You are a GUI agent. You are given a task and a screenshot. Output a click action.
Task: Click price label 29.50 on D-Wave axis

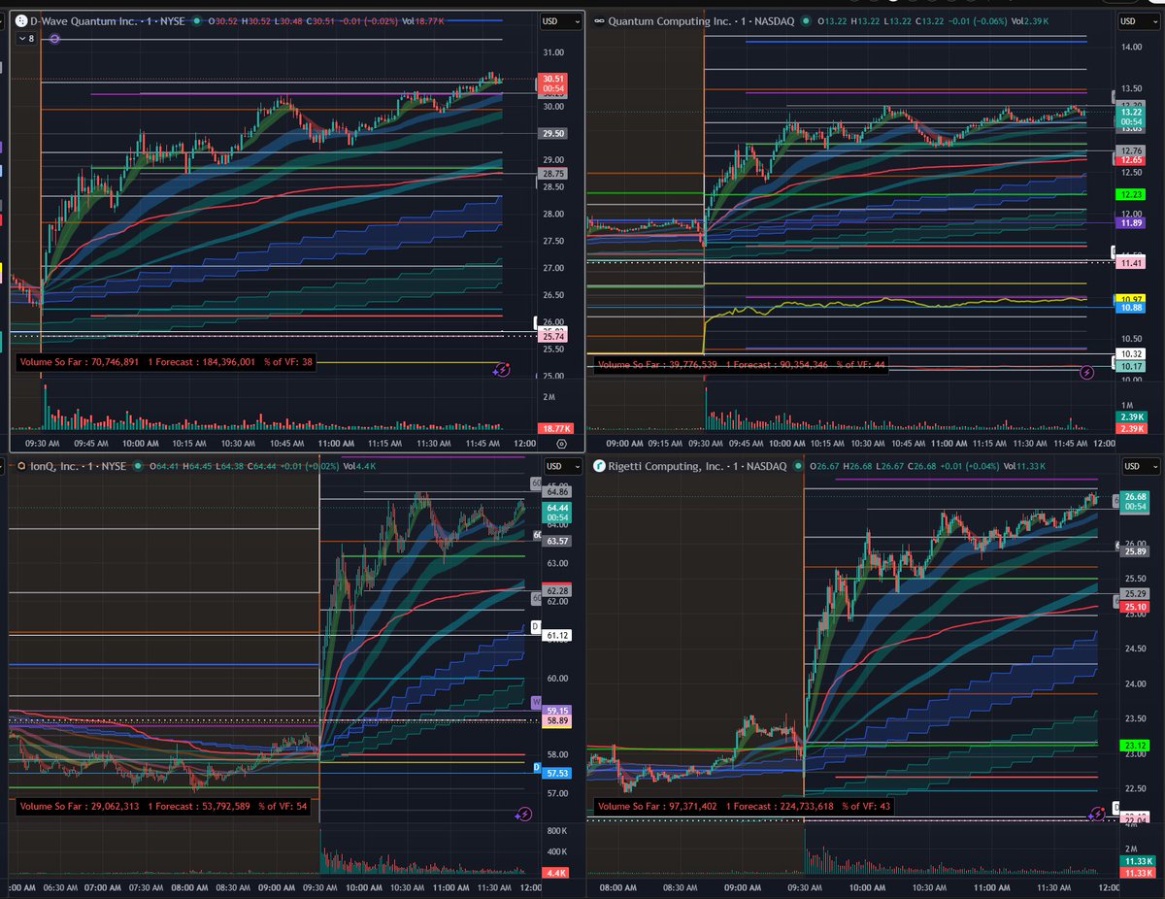tap(553, 134)
